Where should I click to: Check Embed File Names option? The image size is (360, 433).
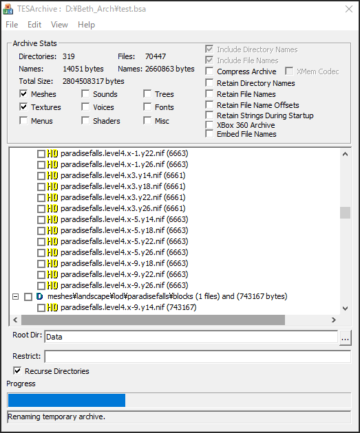209,134
